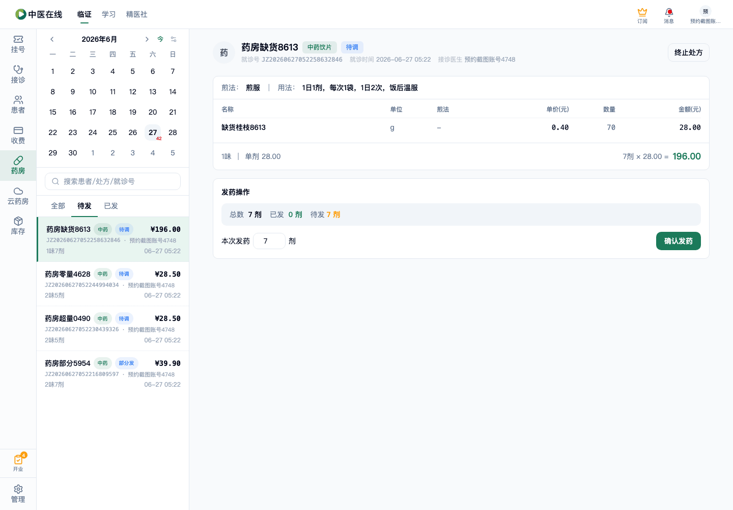Click the 金额(元) column header
This screenshot has width=733, height=510.
point(690,110)
